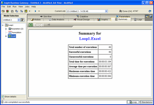The height and width of the screenshot is (105, 154).
Task: Open the Current Job dropdown
Action: click(x=106, y=11)
